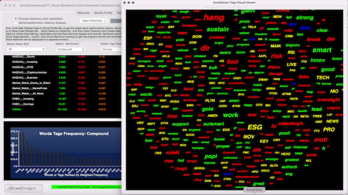The width and height of the screenshot is (348, 195).
Task: Select the Market_Watch_-_MarketPulse row
Action: (63, 88)
